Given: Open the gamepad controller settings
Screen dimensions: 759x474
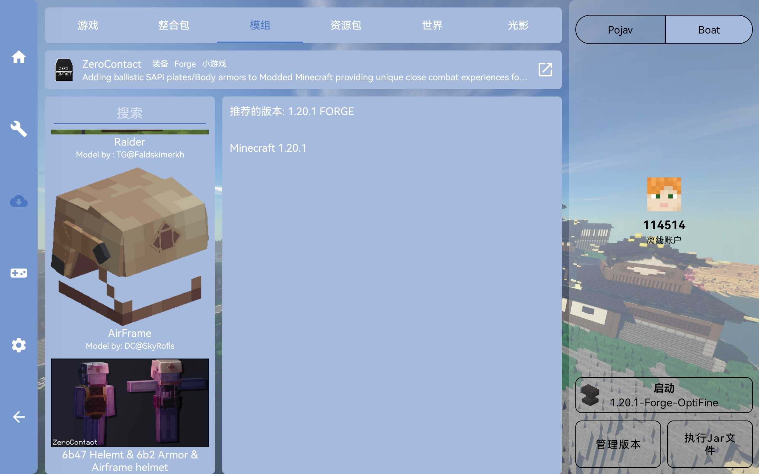Looking at the screenshot, I should [18, 273].
